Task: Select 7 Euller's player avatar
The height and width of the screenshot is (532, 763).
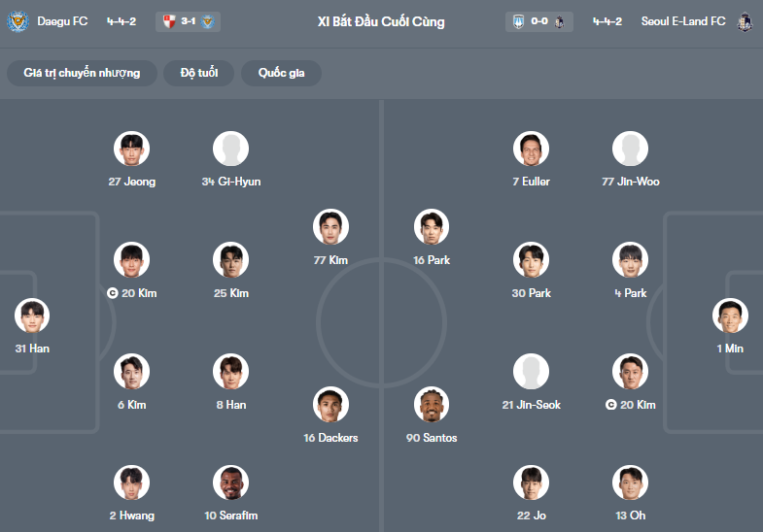Action: pyautogui.click(x=531, y=149)
